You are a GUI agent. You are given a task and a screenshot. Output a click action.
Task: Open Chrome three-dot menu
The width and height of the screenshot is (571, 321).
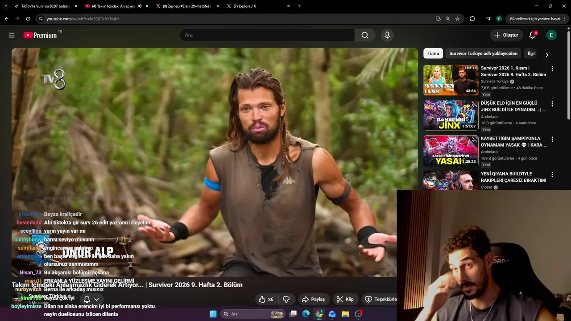564,19
